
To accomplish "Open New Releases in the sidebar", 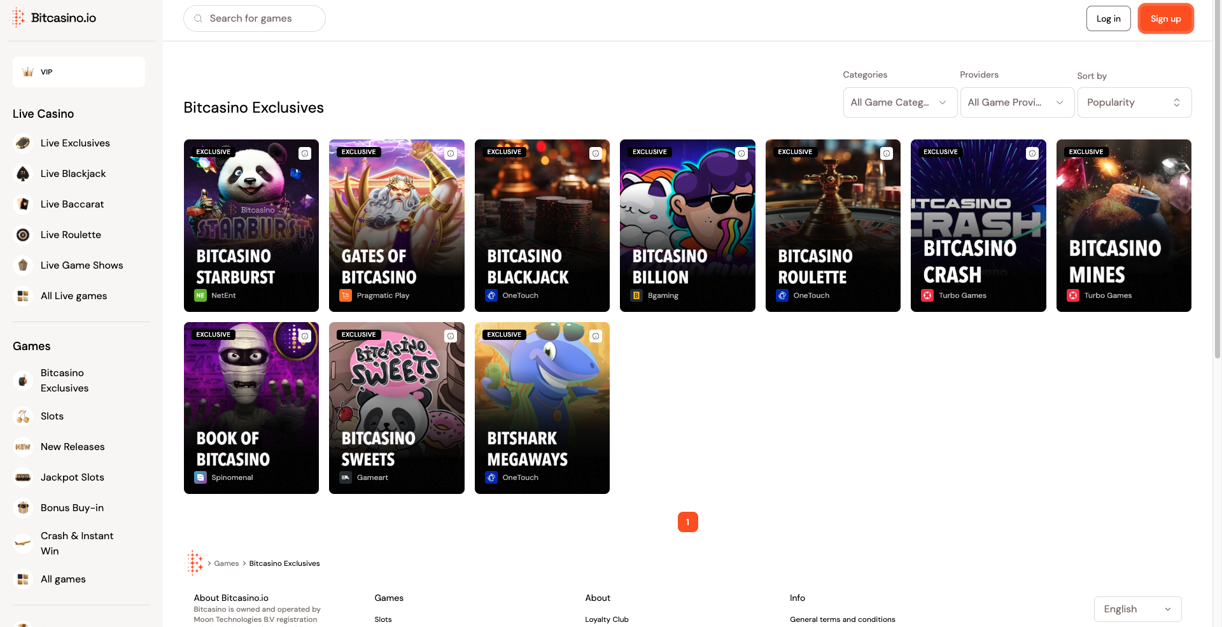I will pos(73,447).
